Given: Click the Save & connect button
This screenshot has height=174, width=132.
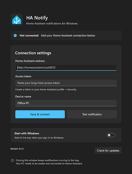Looking at the screenshot, I should 40,114.
